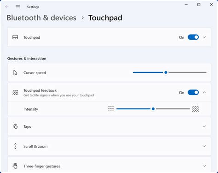218x173 pixels.
Task: Click the Three-finger gestures hand icon
Action: point(15,166)
